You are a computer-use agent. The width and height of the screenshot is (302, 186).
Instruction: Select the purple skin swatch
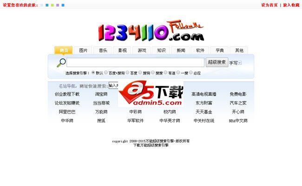coord(58,5)
